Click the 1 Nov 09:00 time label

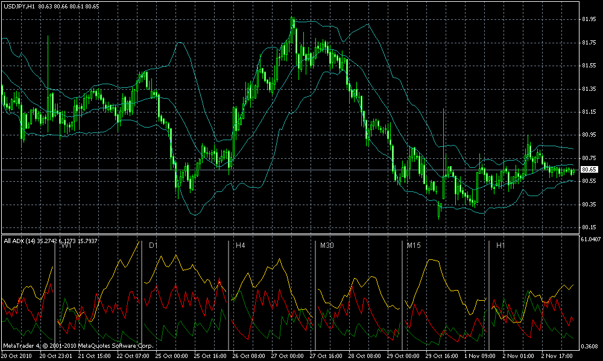[x=480, y=356]
